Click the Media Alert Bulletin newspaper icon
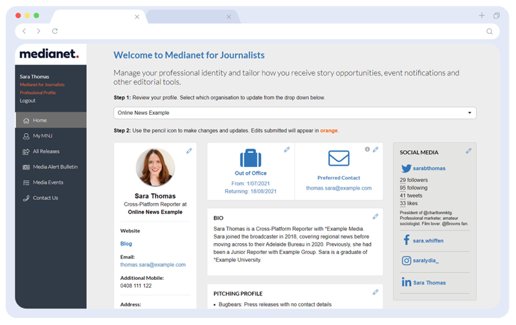The height and width of the screenshot is (325, 516). (x=26, y=167)
